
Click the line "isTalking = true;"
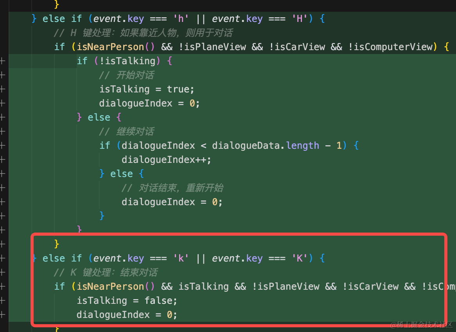pyautogui.click(x=147, y=89)
